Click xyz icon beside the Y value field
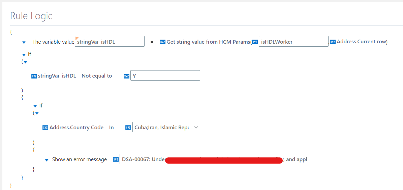Screen dimensions: 403x190 (126, 76)
